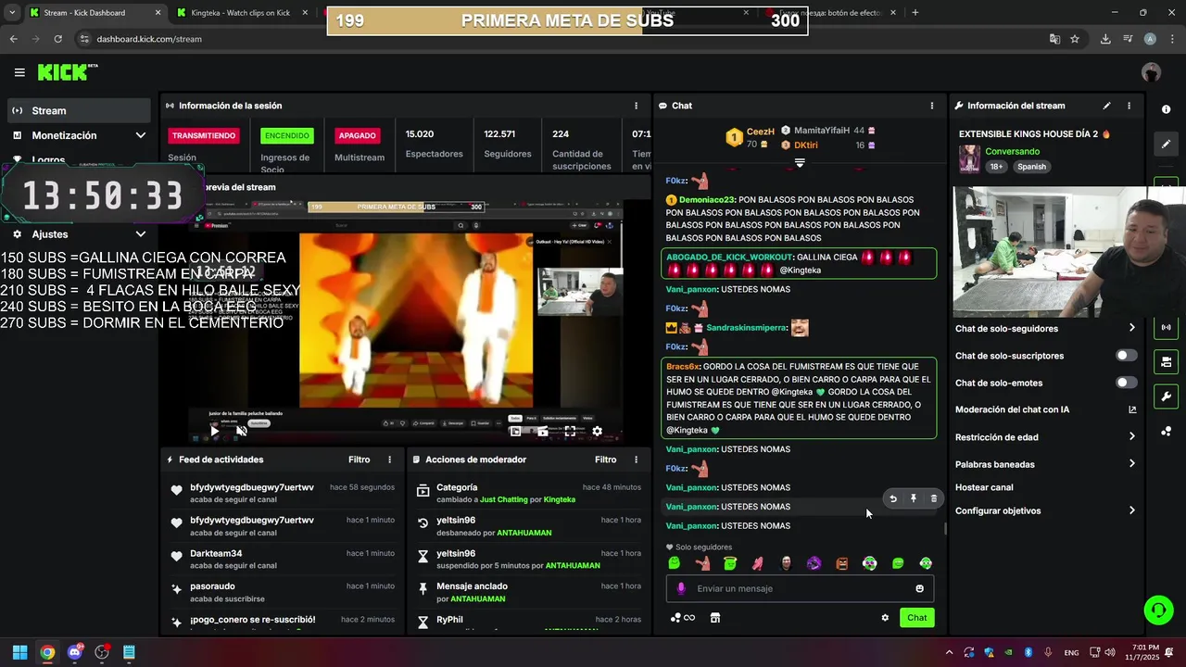This screenshot has width=1186, height=667.
Task: Open Filtro in Feed de actividades
Action: coord(359,459)
